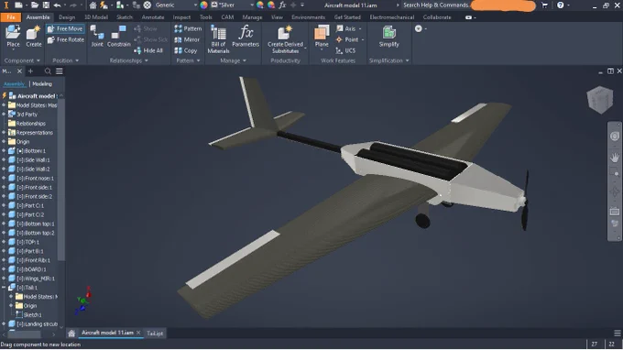Click the browser search magnifier icon
Viewport: 623px width, 350px height.
pos(48,71)
